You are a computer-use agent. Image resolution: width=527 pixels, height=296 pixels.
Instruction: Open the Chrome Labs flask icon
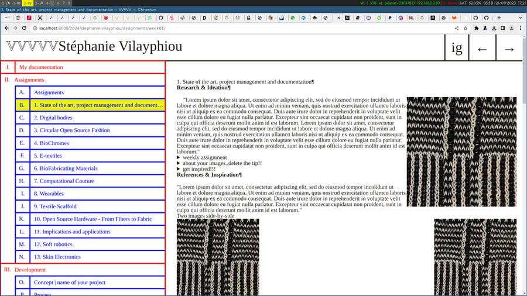(485, 28)
